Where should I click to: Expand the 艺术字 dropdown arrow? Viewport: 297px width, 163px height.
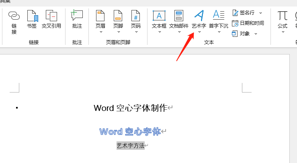[199, 32]
